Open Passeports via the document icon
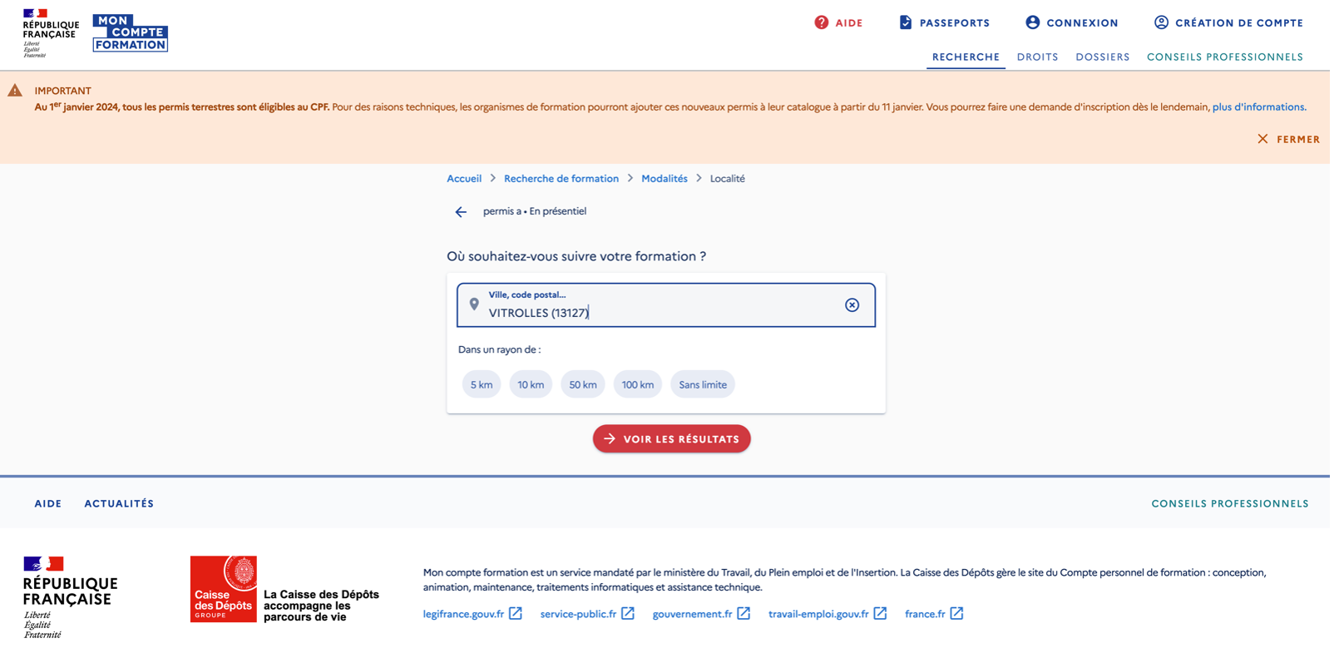This screenshot has height=663, width=1334. (x=906, y=22)
